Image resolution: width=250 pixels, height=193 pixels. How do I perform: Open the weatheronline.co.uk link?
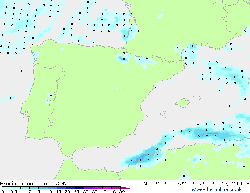coord(217,189)
